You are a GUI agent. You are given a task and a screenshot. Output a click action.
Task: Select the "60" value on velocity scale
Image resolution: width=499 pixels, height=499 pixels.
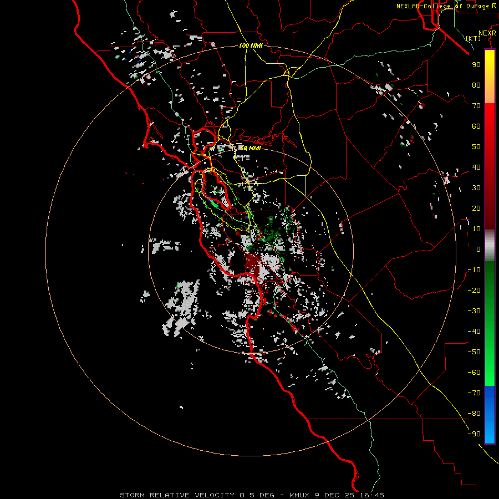476,126
